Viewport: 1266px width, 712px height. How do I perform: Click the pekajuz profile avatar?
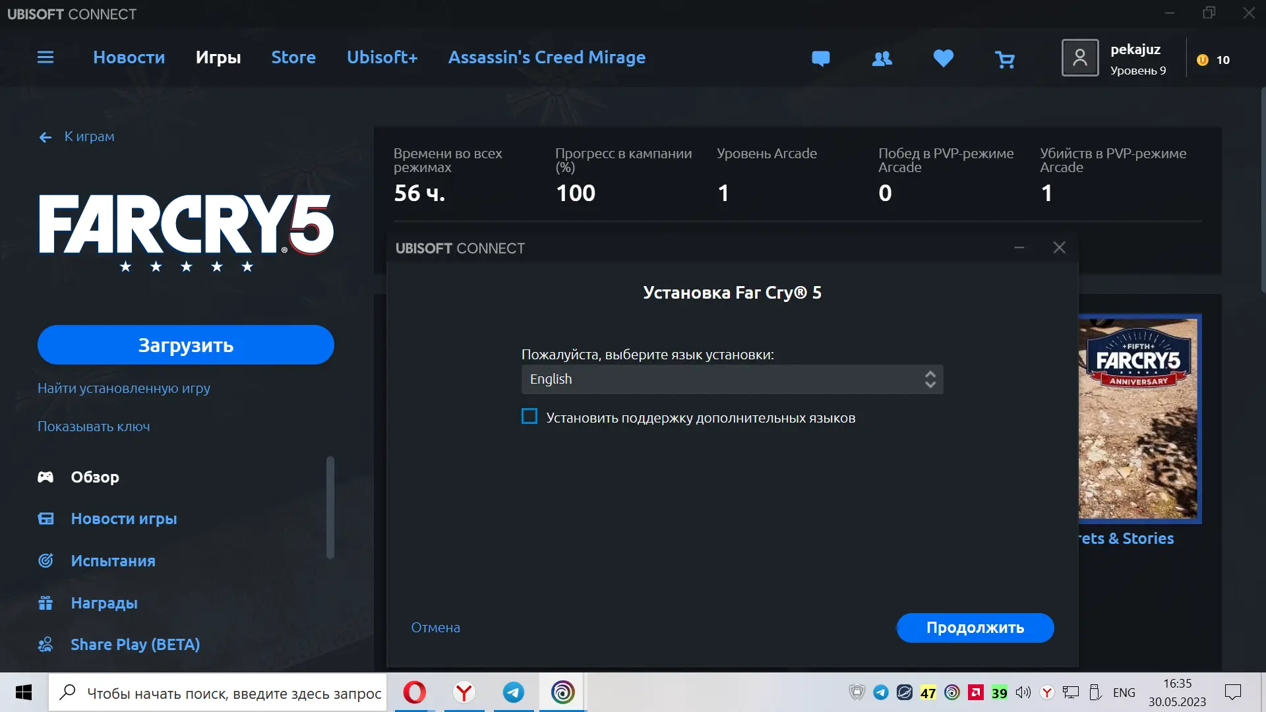click(1079, 58)
